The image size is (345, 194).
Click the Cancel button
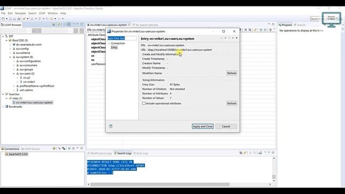pyautogui.click(x=226, y=127)
